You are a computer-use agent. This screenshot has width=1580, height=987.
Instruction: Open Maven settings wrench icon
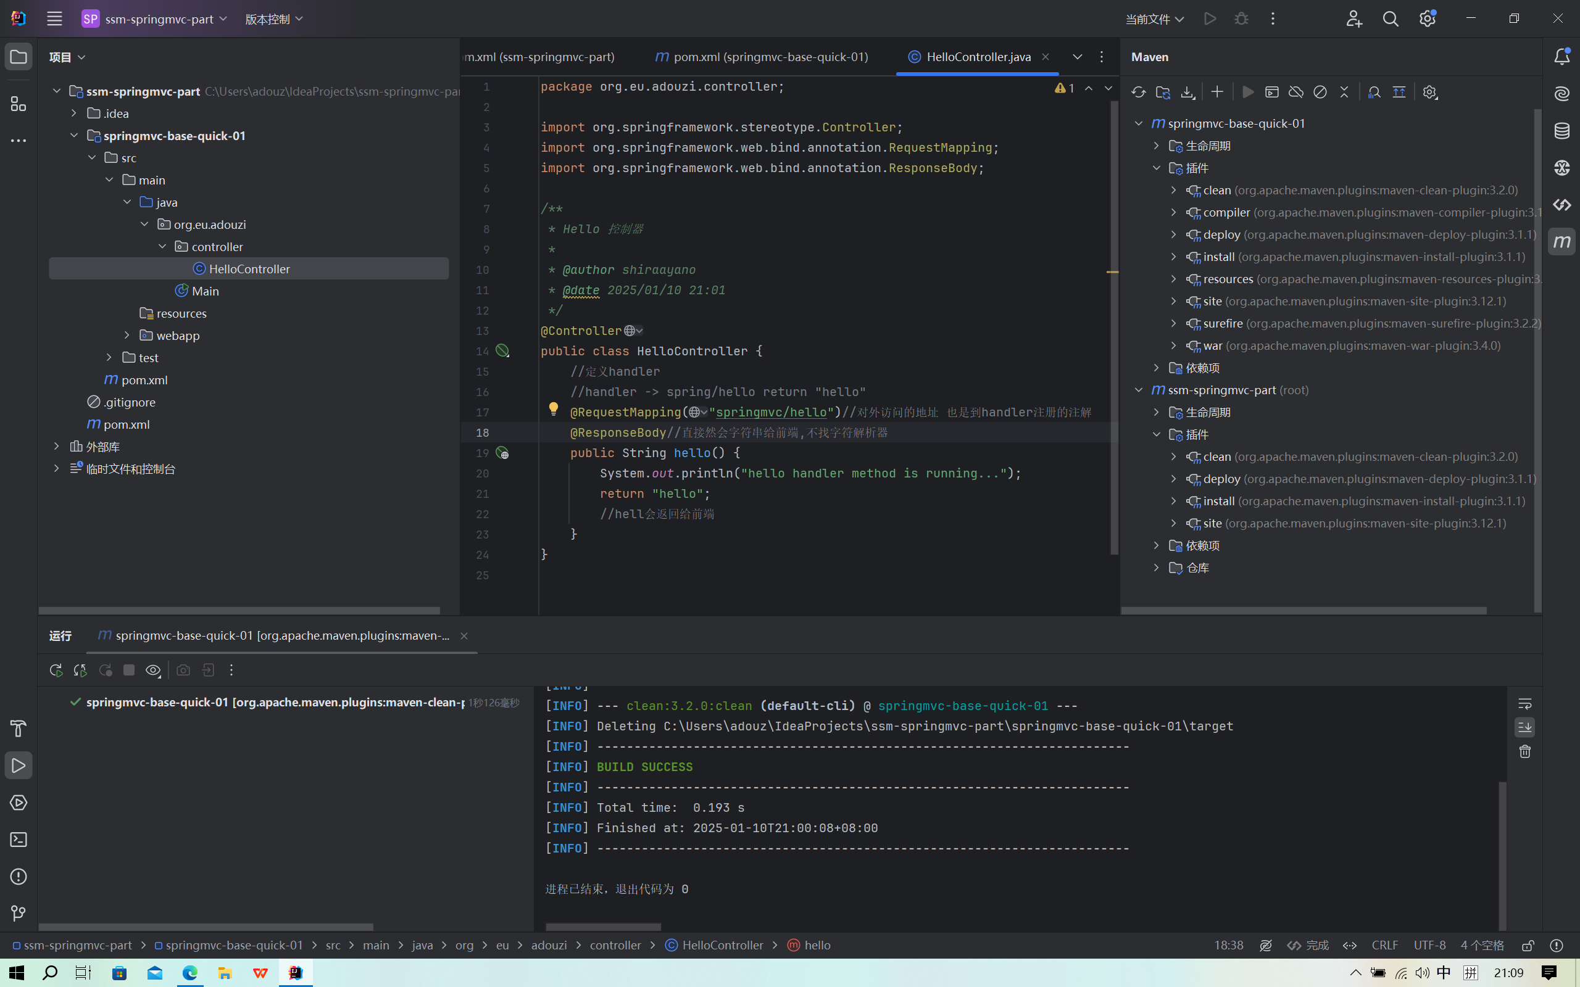coord(1430,92)
